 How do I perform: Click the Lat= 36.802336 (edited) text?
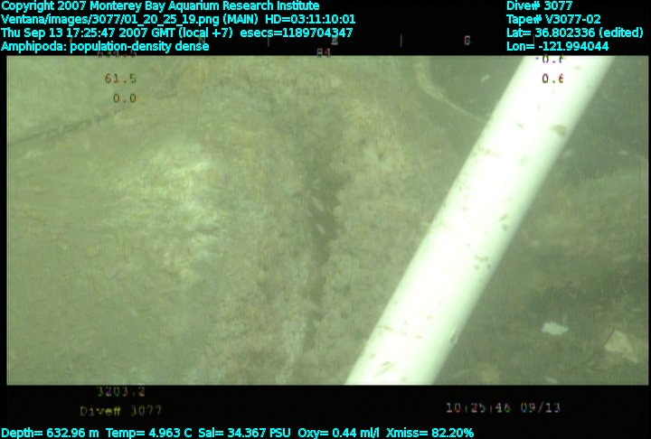pos(575,33)
